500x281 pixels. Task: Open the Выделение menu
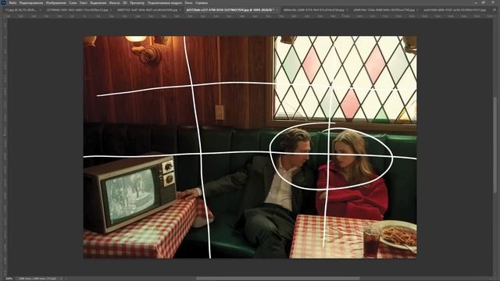pyautogui.click(x=98, y=3)
